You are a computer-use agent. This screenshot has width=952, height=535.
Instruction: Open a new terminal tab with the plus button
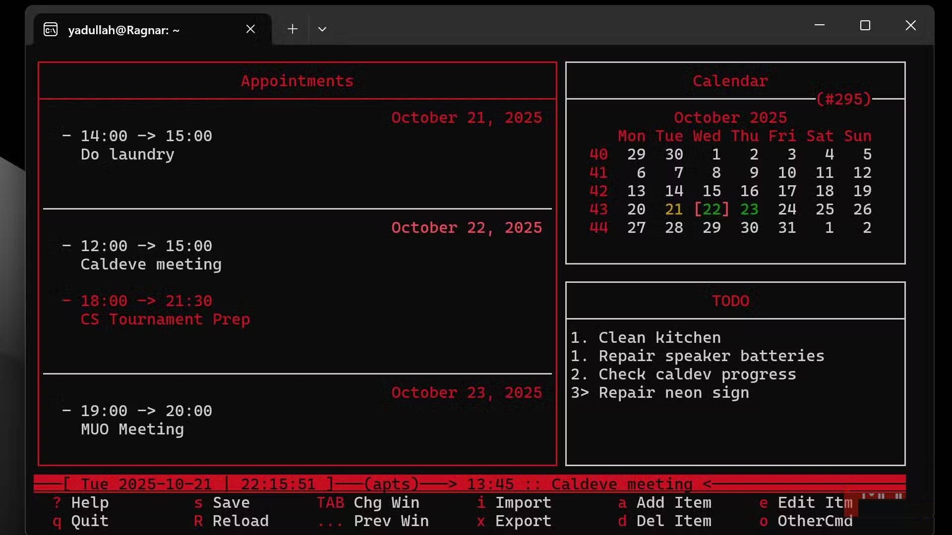293,29
